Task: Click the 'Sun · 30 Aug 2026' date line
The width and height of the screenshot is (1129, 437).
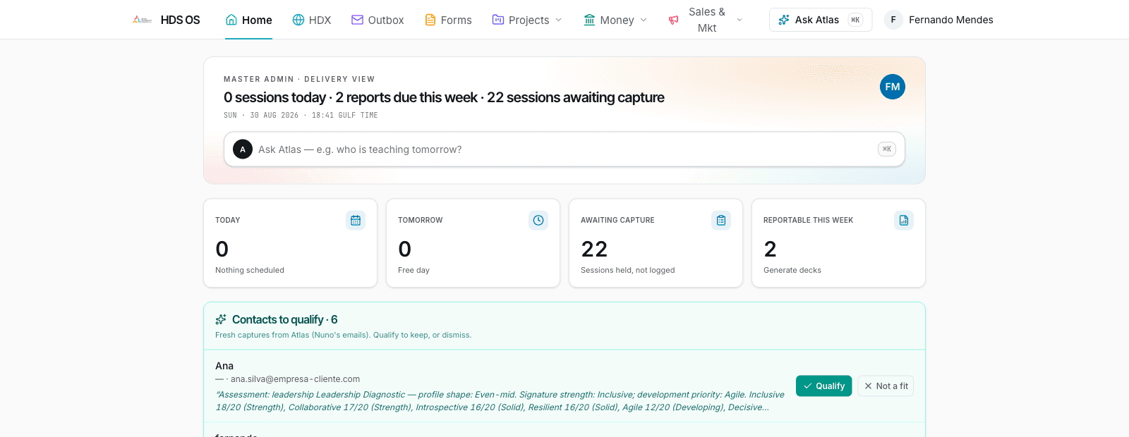Action: click(301, 115)
